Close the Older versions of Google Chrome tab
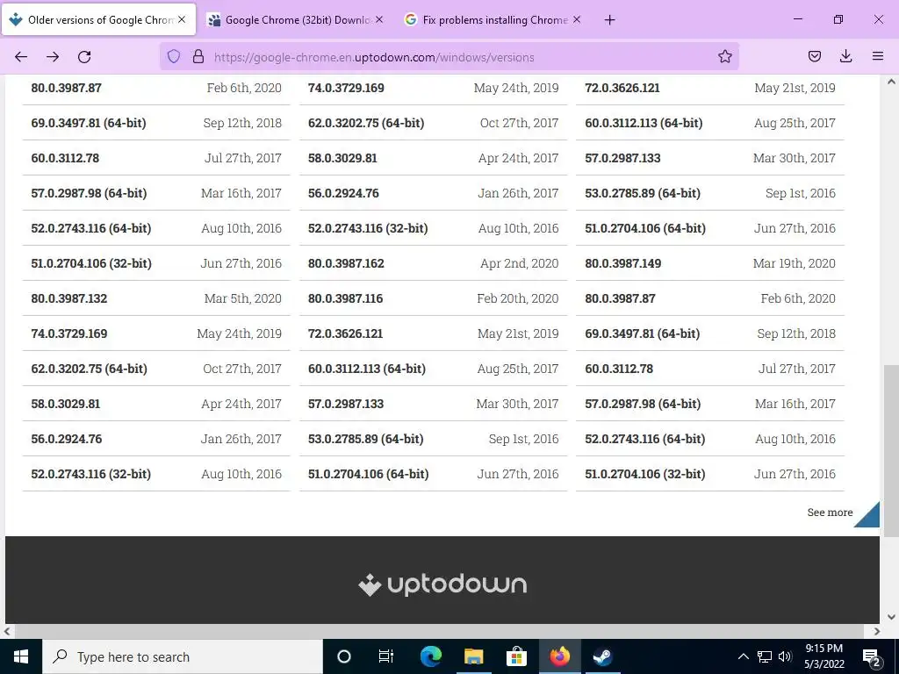The width and height of the screenshot is (899, 674). [x=182, y=19]
